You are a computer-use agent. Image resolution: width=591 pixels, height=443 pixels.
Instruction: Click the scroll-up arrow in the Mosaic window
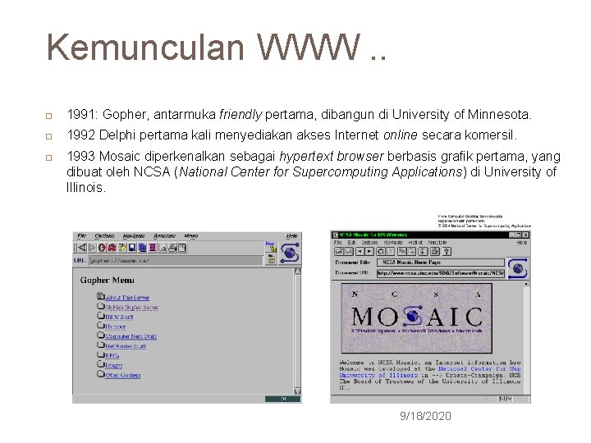point(526,284)
